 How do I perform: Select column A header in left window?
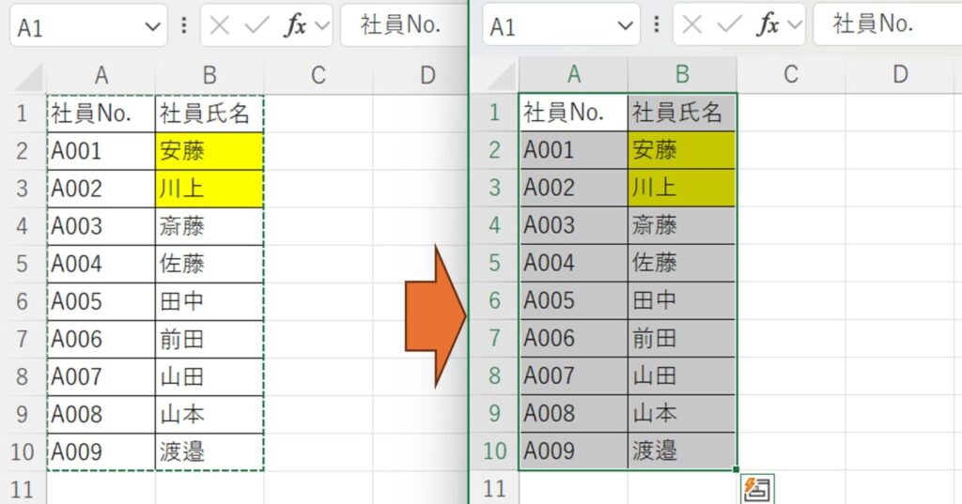click(101, 76)
